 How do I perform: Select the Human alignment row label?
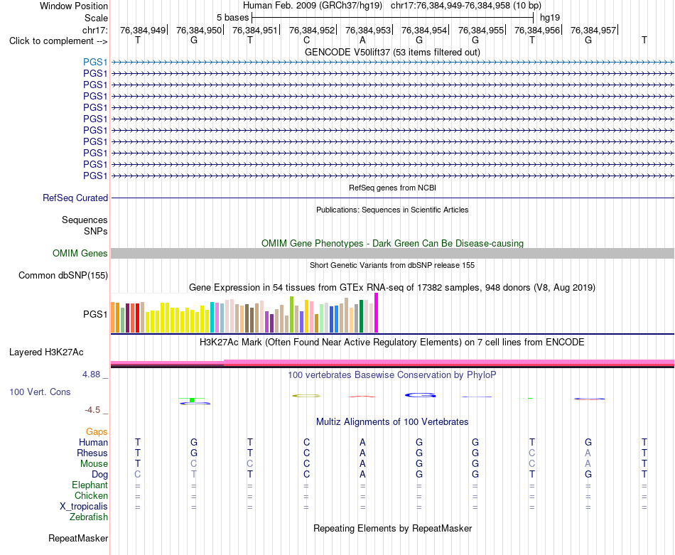tap(93, 443)
